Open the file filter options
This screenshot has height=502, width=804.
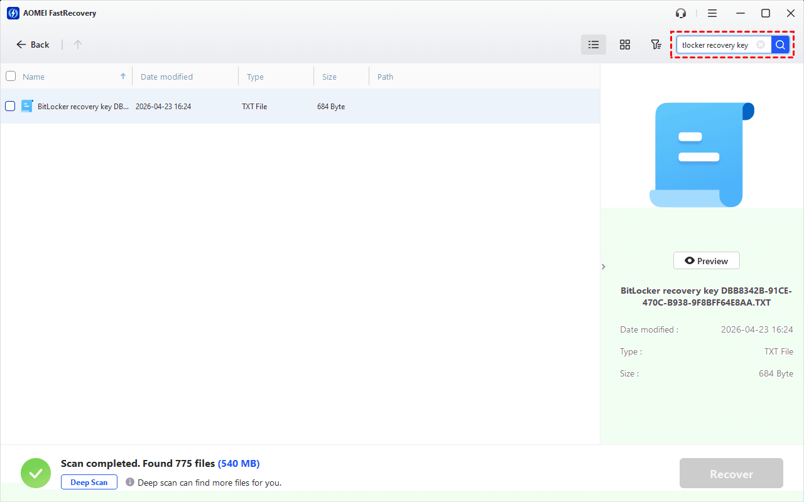[656, 45]
